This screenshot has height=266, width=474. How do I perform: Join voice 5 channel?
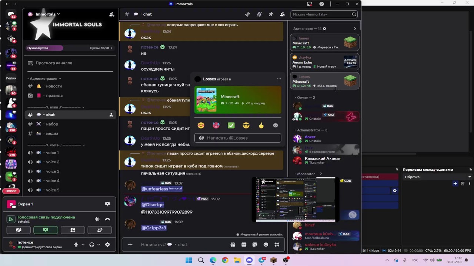tap(70, 190)
